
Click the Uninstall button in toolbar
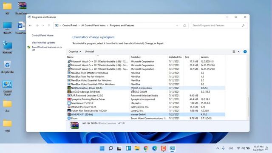tap(90, 51)
